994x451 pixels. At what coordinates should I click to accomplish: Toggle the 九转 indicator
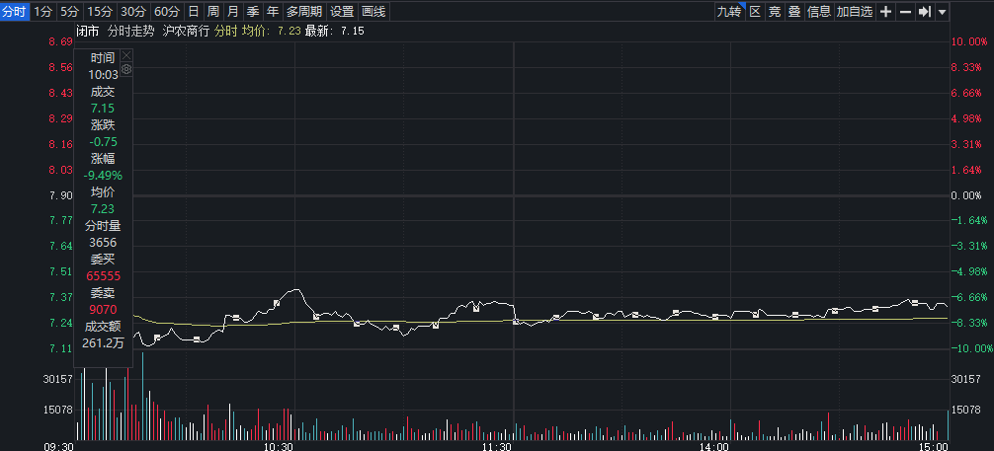[729, 12]
